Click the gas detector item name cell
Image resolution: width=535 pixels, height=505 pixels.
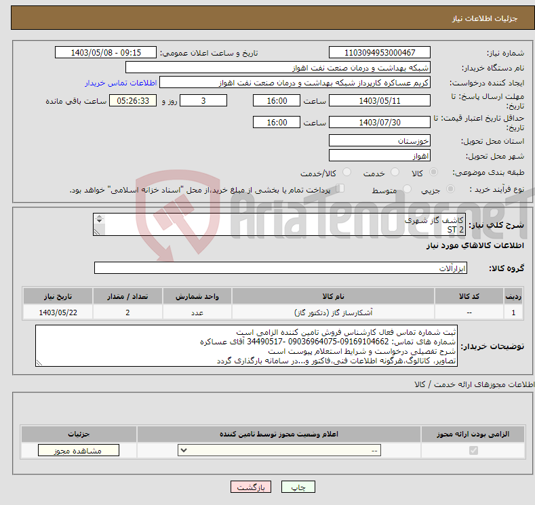(x=333, y=312)
